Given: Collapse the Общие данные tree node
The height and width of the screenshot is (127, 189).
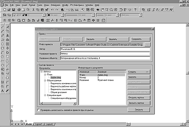Looking at the screenshot, I should [45, 81].
